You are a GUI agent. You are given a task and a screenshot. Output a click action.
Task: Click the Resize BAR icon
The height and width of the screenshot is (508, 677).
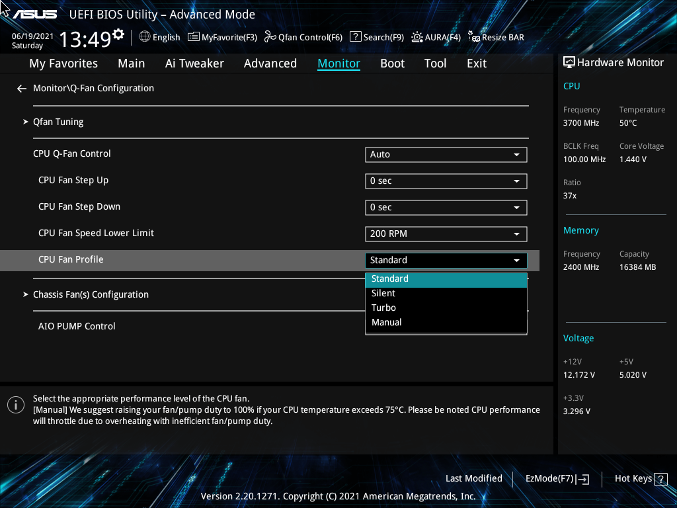(474, 38)
